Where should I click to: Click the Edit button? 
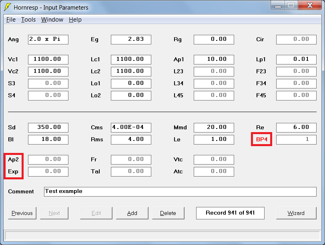click(96, 213)
